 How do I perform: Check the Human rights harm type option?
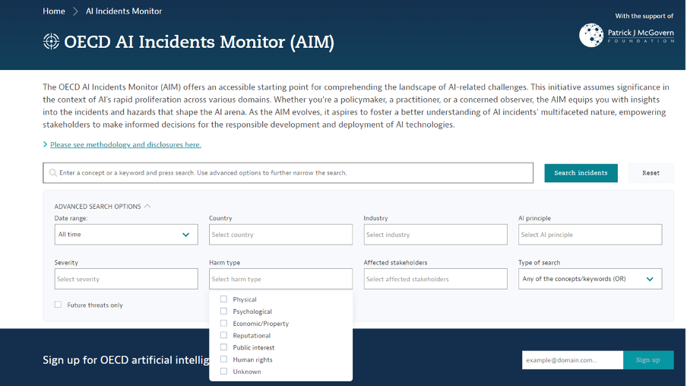pos(223,359)
